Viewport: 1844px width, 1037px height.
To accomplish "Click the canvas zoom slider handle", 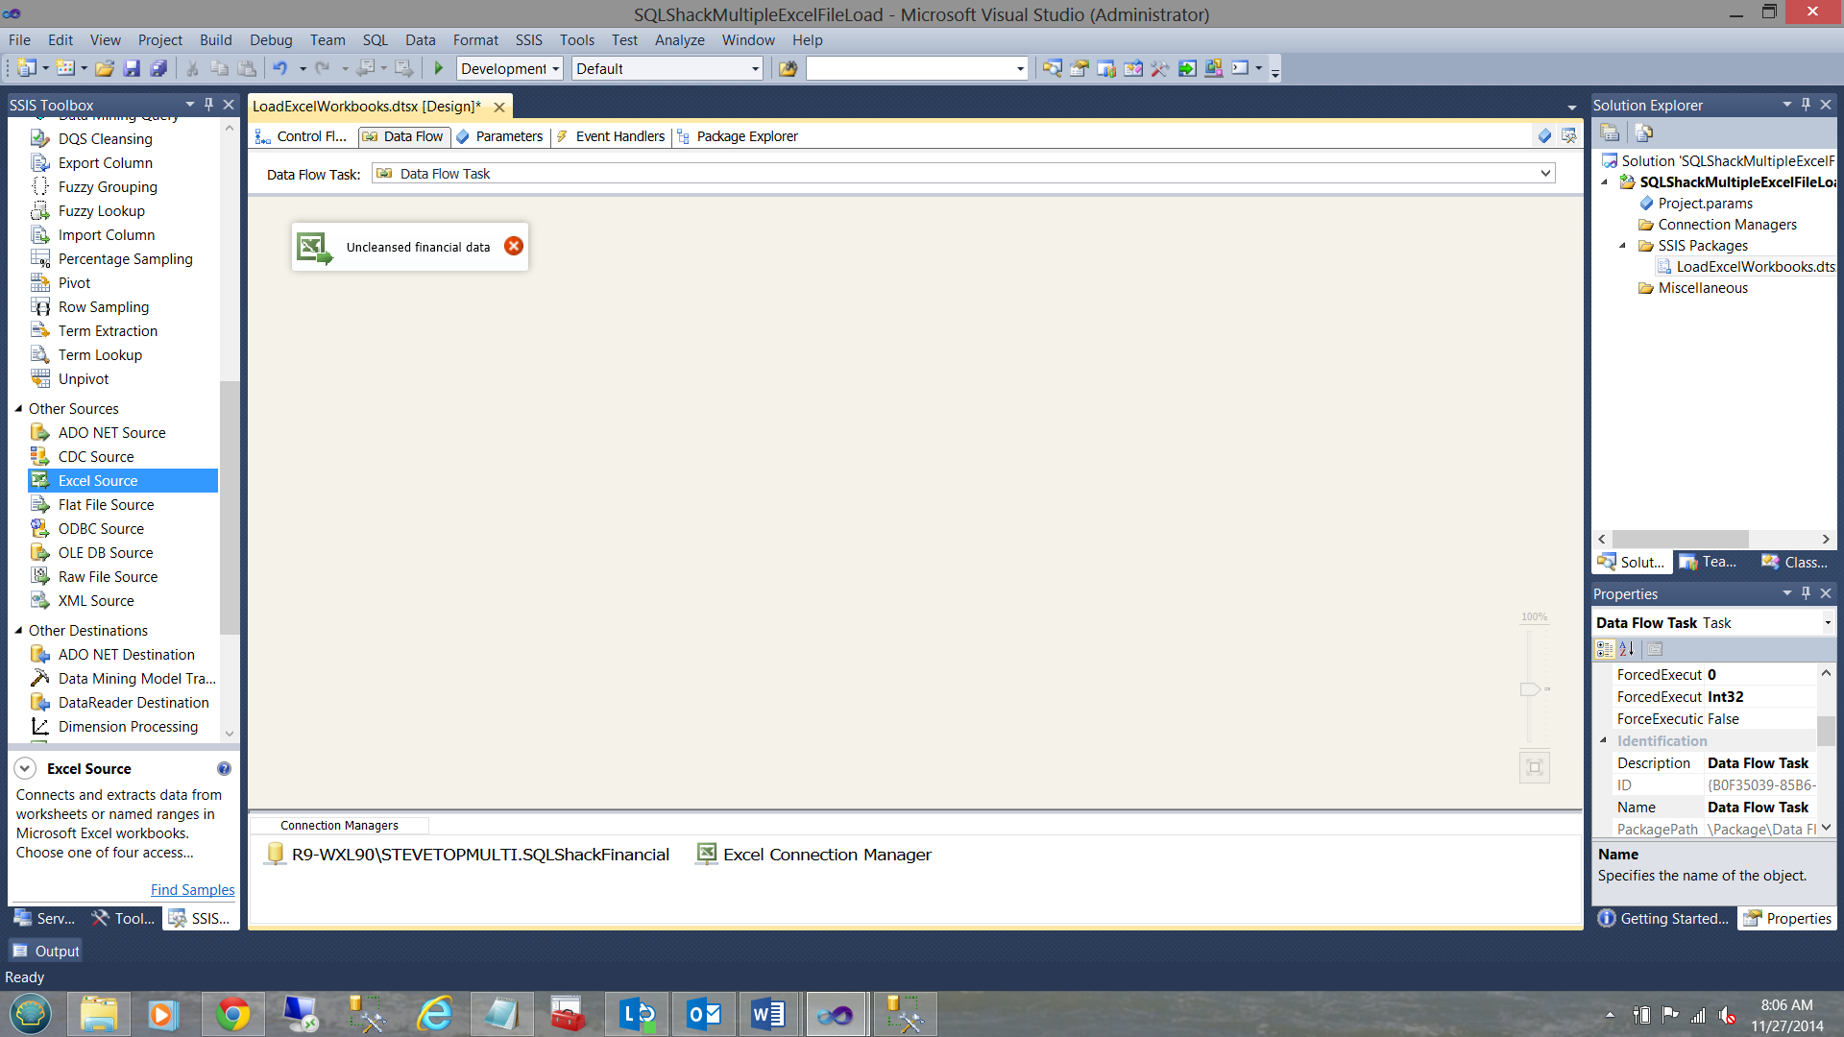I will click(x=1530, y=689).
